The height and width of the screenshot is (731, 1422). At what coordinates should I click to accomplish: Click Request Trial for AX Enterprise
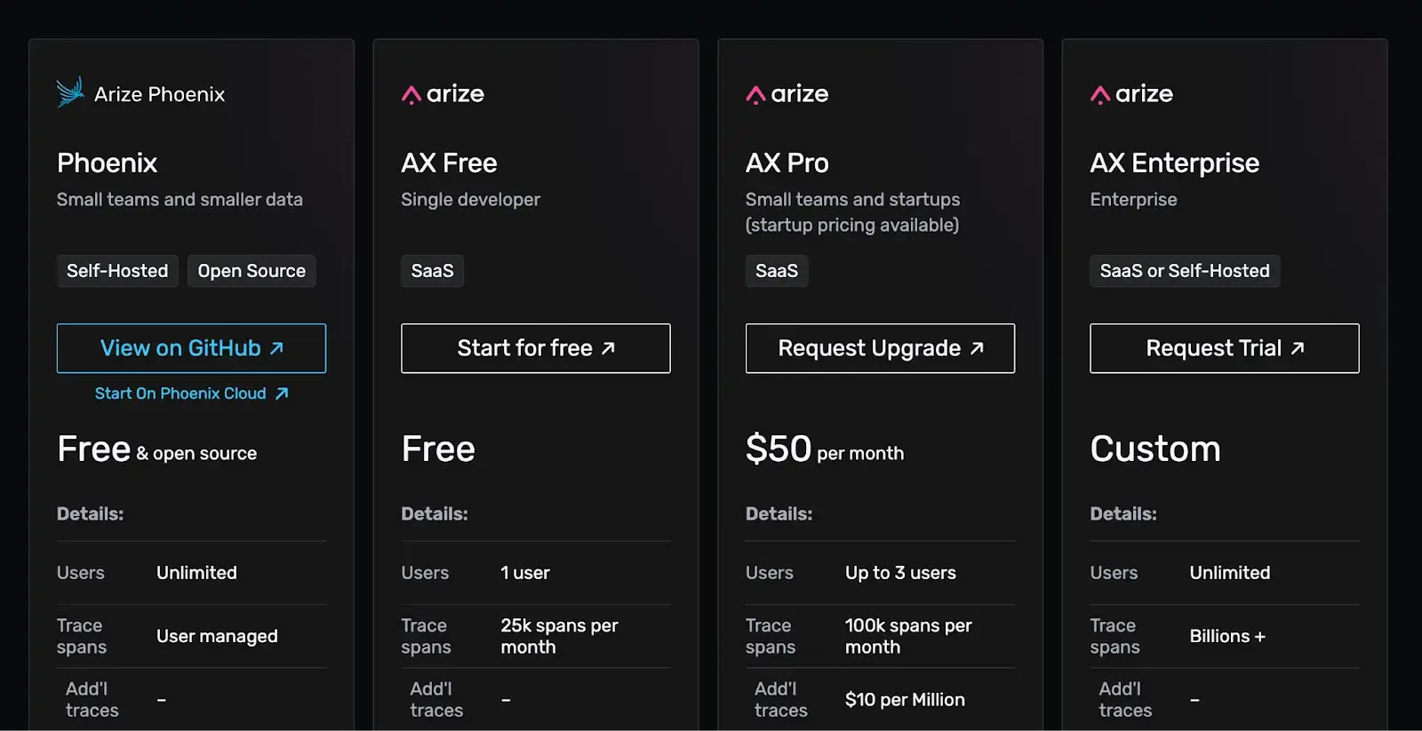point(1225,348)
